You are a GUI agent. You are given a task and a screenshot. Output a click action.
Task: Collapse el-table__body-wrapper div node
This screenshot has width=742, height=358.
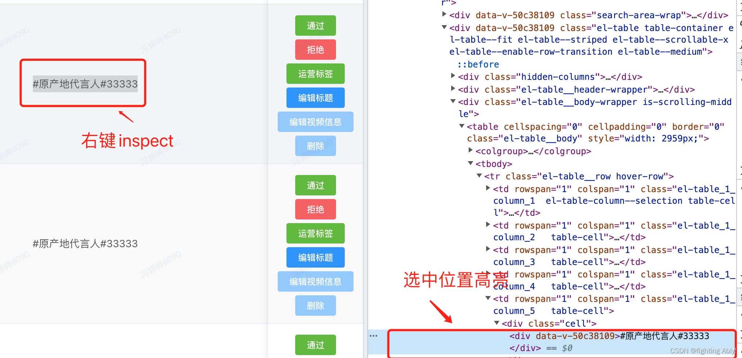point(453,101)
